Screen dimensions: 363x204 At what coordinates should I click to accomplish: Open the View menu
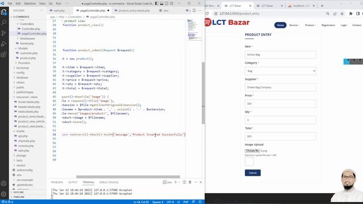click(x=42, y=3)
